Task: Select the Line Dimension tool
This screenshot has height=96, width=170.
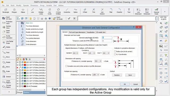Action: (138, 11)
